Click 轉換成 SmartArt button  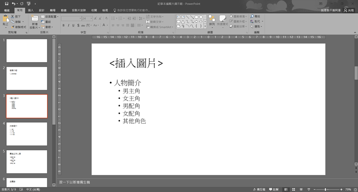point(160,27)
